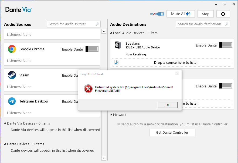Click the sources list scroll up arrow

[x=104, y=31]
